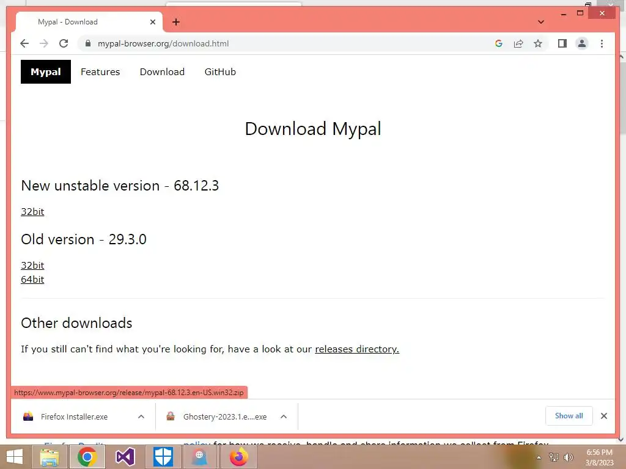Click the Google icon in address bar

(x=499, y=43)
